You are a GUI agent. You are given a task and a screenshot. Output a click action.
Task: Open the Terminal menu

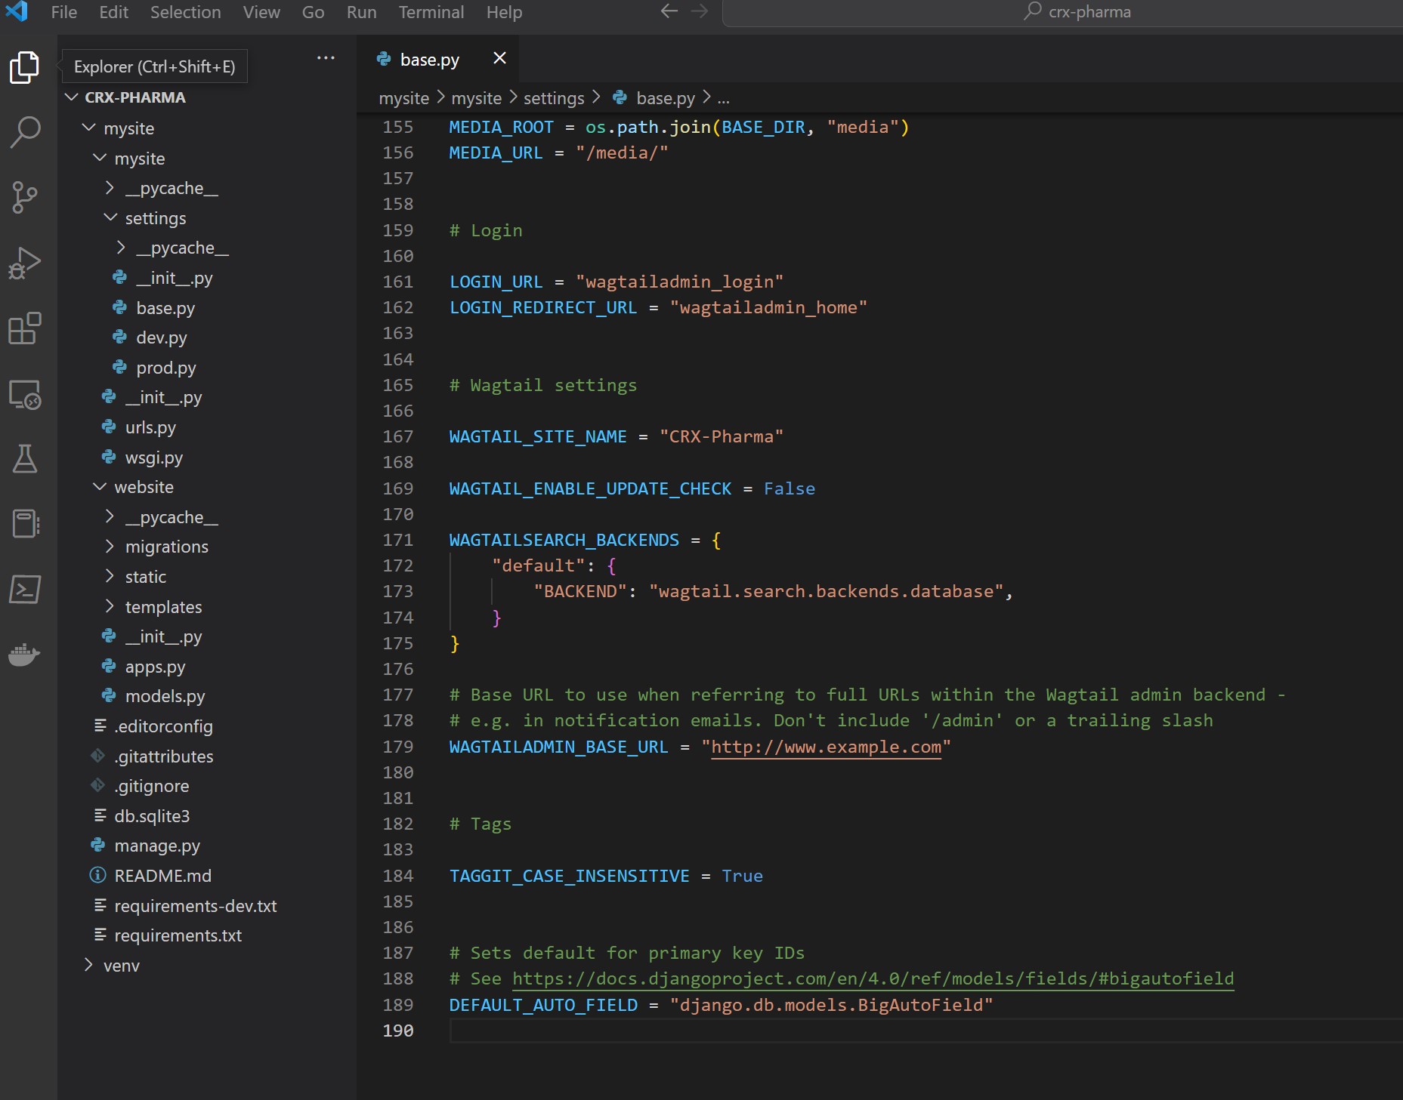(431, 12)
